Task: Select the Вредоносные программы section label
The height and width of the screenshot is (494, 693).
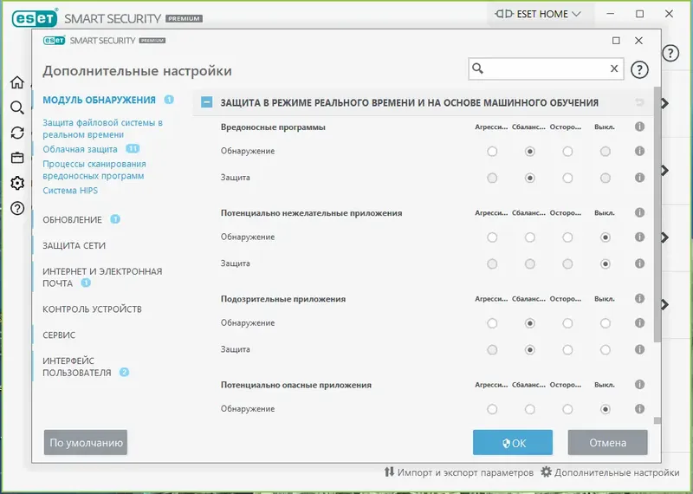Action: [273, 127]
